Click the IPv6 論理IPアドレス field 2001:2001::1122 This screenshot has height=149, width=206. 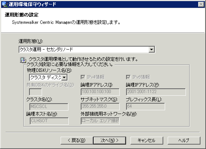pos(156,92)
